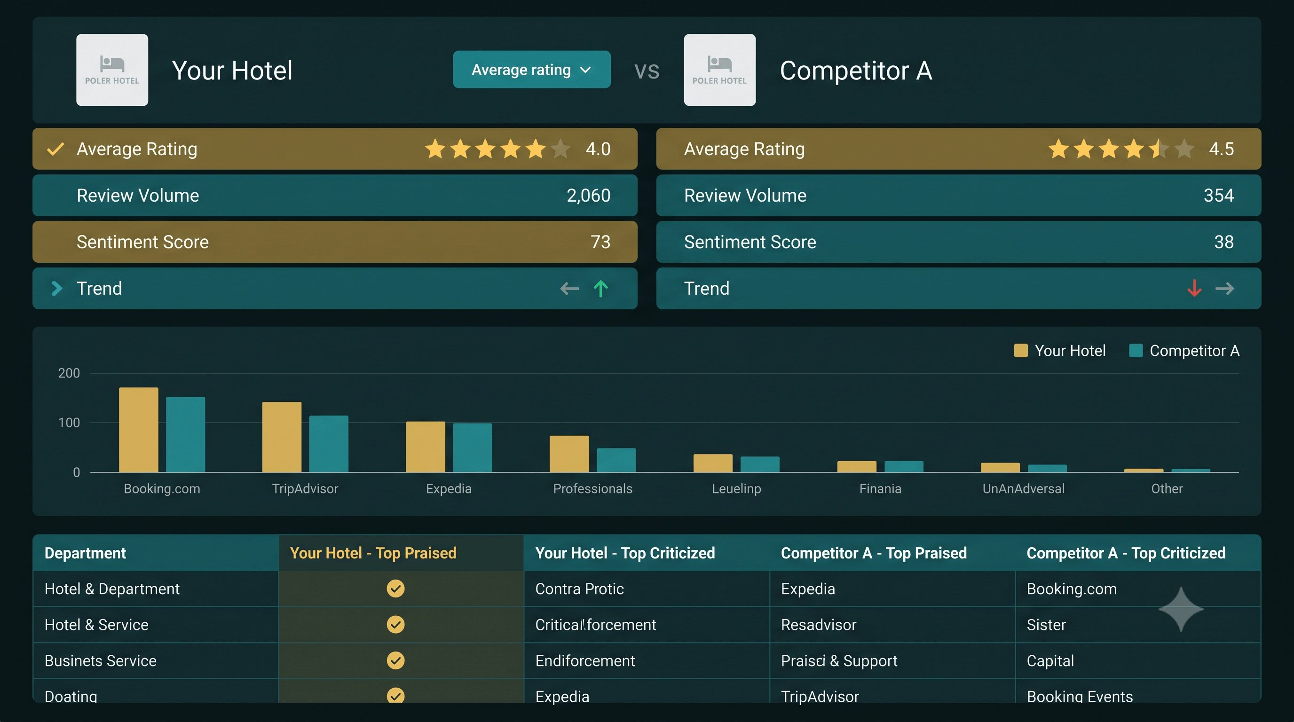This screenshot has width=1294, height=722.
Task: Click the checkmark beside Your Hotel Average Rating
Action: click(x=55, y=149)
